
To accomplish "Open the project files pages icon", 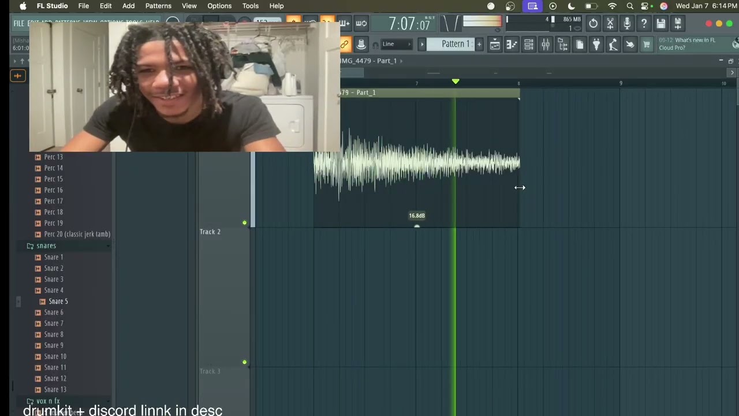I will coord(579,44).
